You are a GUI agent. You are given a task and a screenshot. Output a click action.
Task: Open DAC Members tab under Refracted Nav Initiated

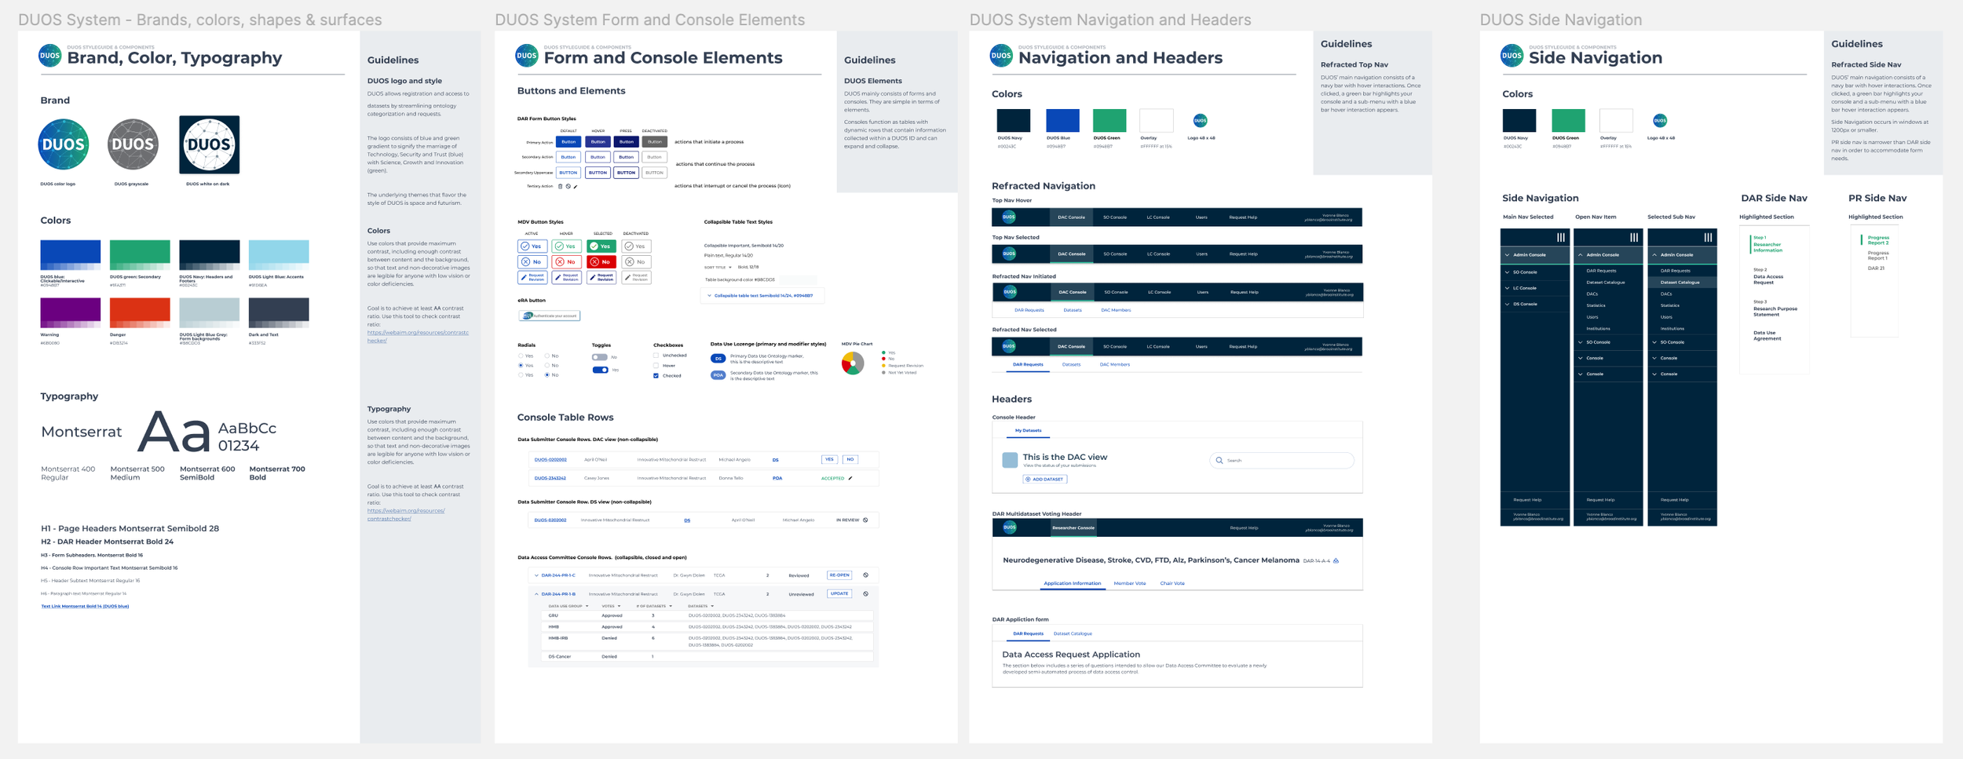pos(1116,310)
